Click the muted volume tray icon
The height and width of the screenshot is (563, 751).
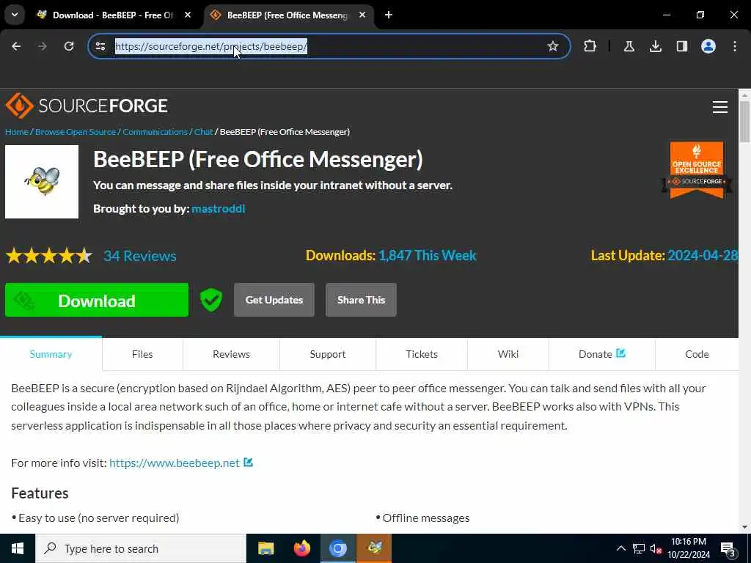coord(656,548)
